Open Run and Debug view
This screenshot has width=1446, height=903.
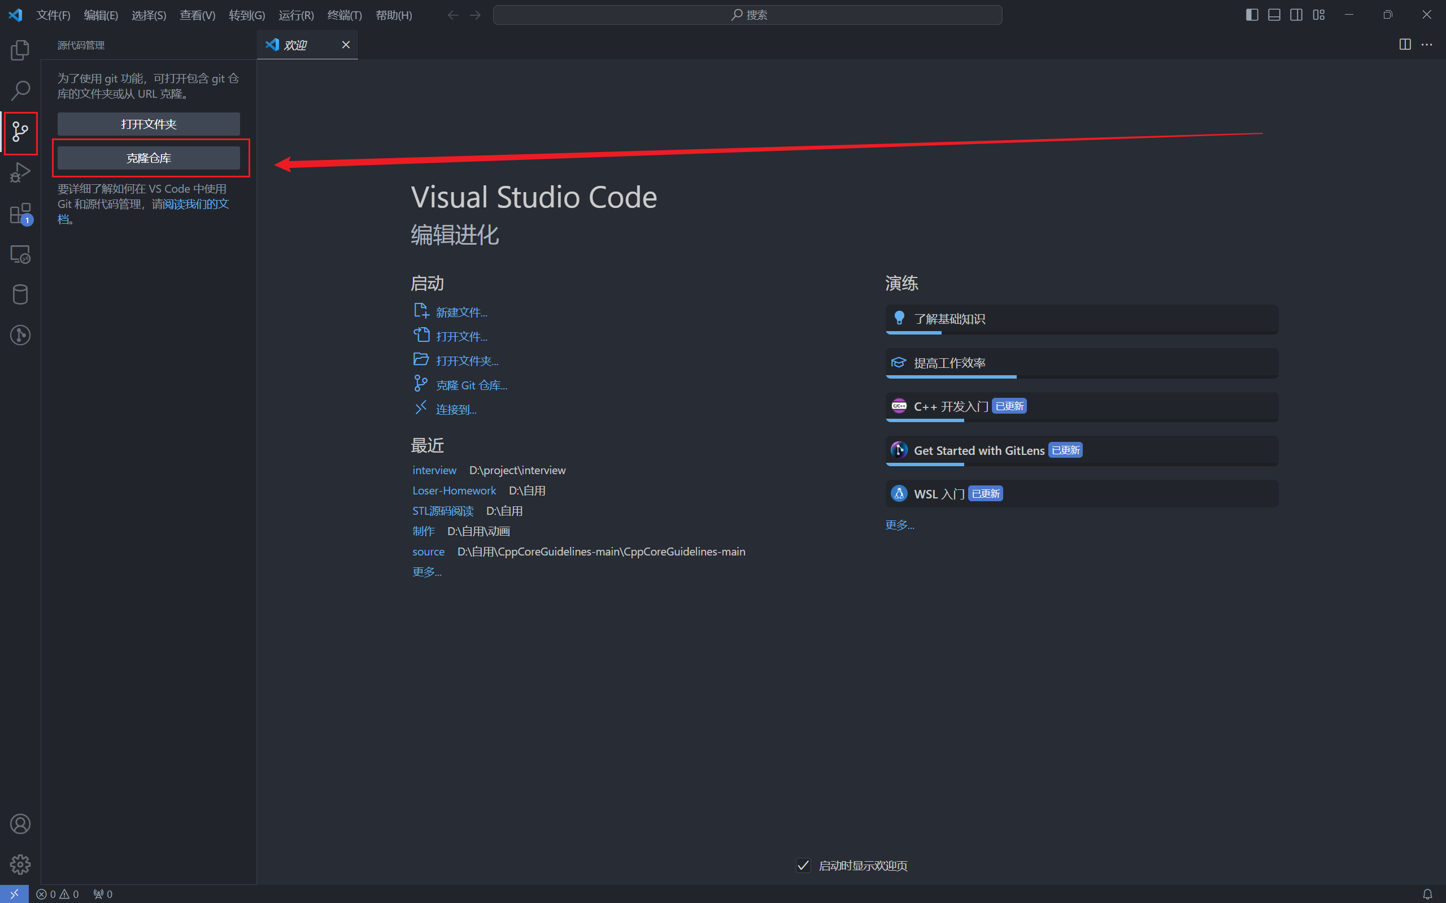[x=20, y=172]
